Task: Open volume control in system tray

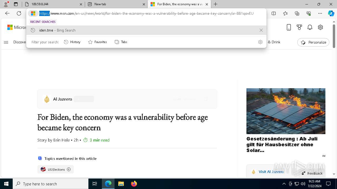Action: 303,184
